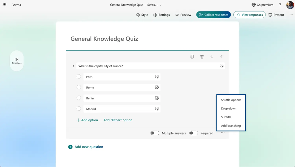Click the Collect responses button
The image size is (295, 167).
coord(214,15)
